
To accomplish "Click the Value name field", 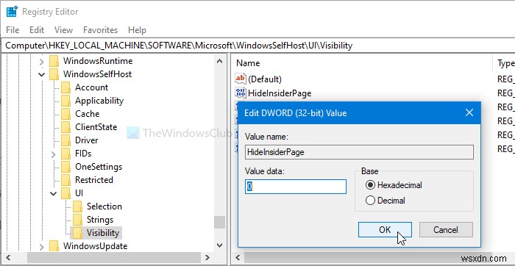I will tap(359, 152).
